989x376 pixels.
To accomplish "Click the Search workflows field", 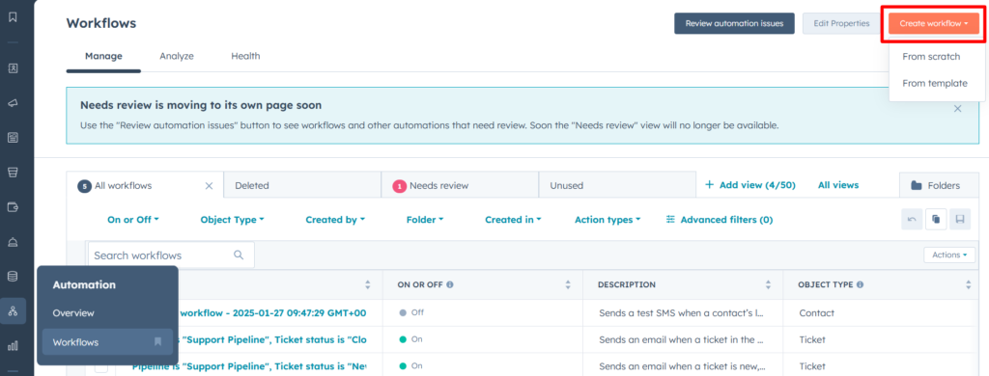I will [171, 255].
